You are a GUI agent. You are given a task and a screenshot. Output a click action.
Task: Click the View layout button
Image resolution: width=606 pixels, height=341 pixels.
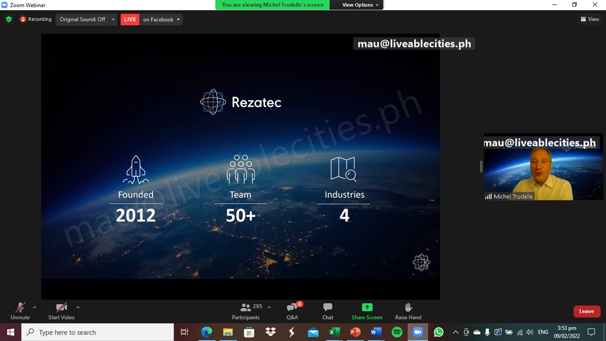coord(590,19)
